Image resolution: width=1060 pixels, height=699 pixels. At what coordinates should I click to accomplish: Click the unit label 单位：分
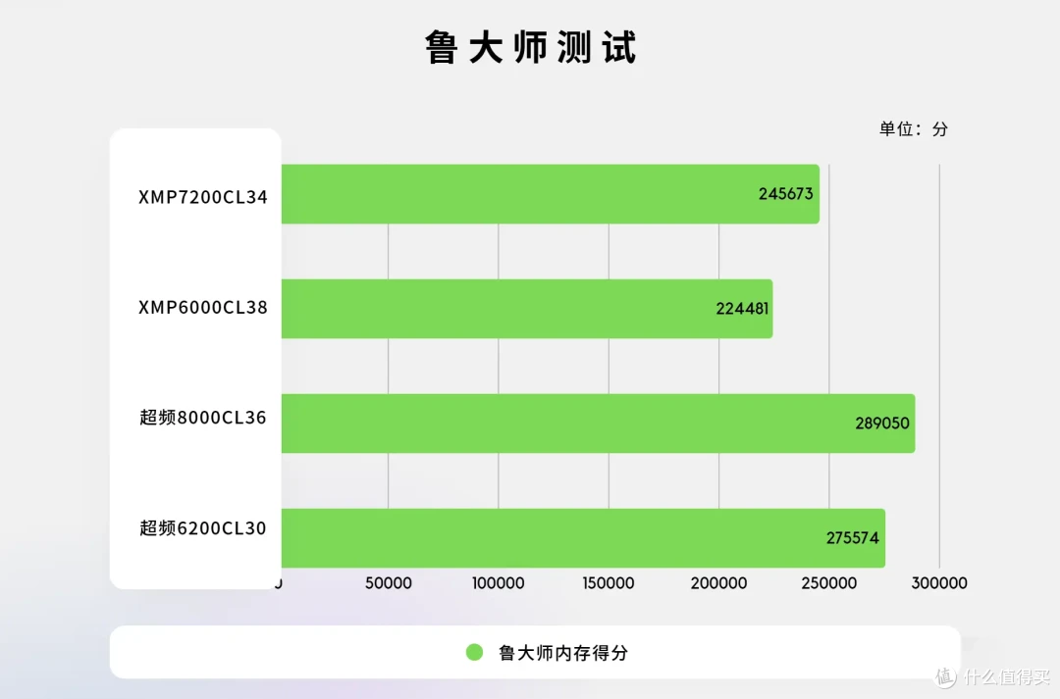[914, 129]
